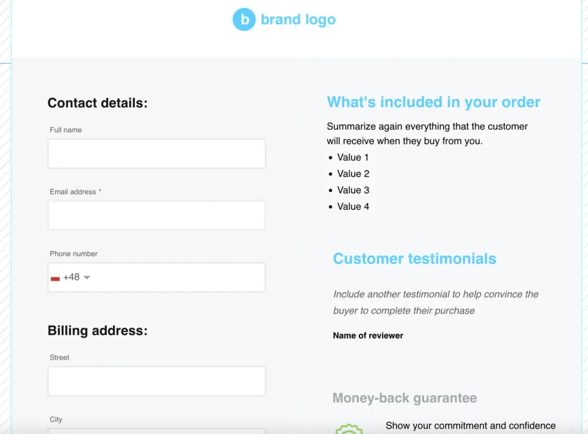Click the City input field
Image resolution: width=588 pixels, height=434 pixels.
coord(157,431)
